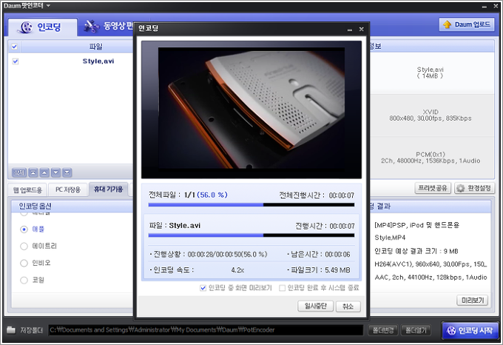Click the Daum 업로드 button
503x345 pixels.
point(467,24)
